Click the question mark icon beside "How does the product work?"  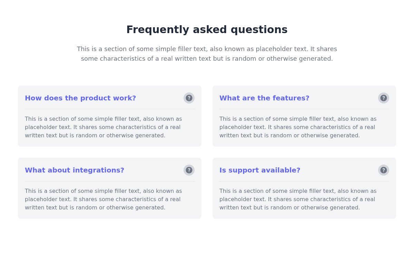click(189, 98)
